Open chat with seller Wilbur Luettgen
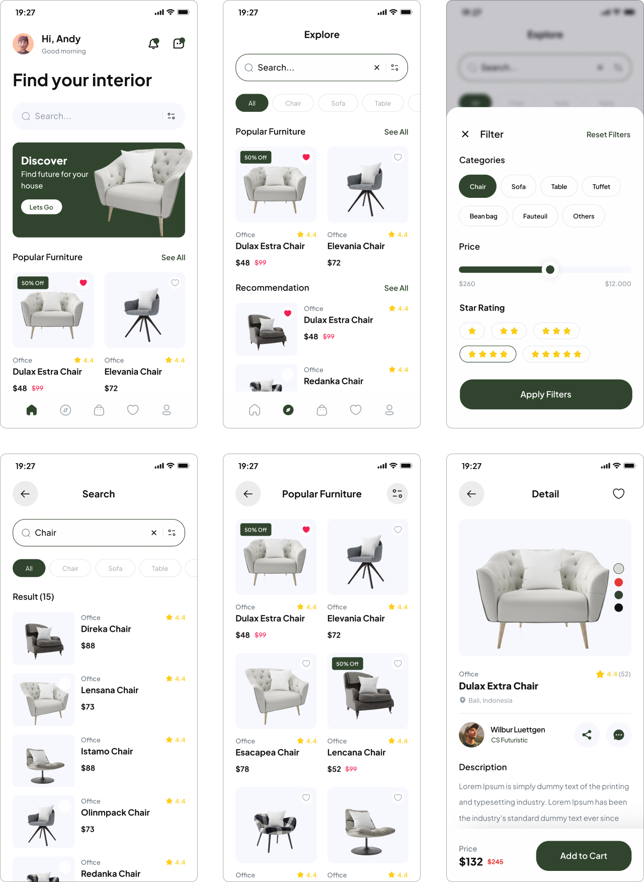The width and height of the screenshot is (644, 882). pyautogui.click(x=619, y=734)
